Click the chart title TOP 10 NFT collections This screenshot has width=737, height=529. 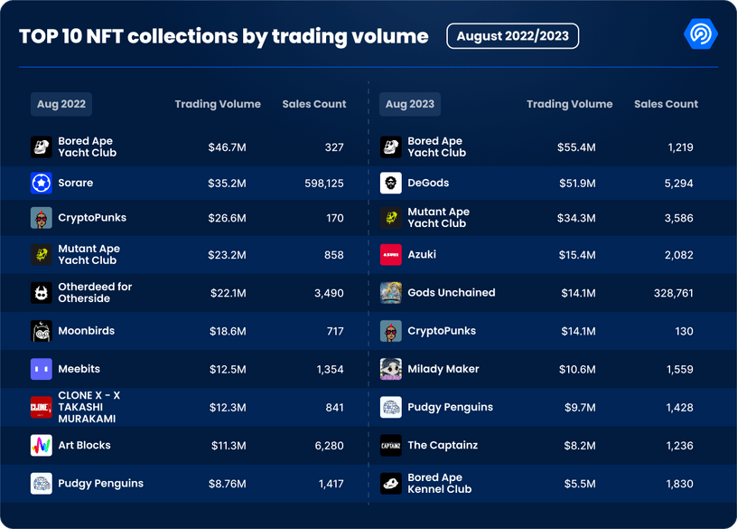[x=224, y=36]
